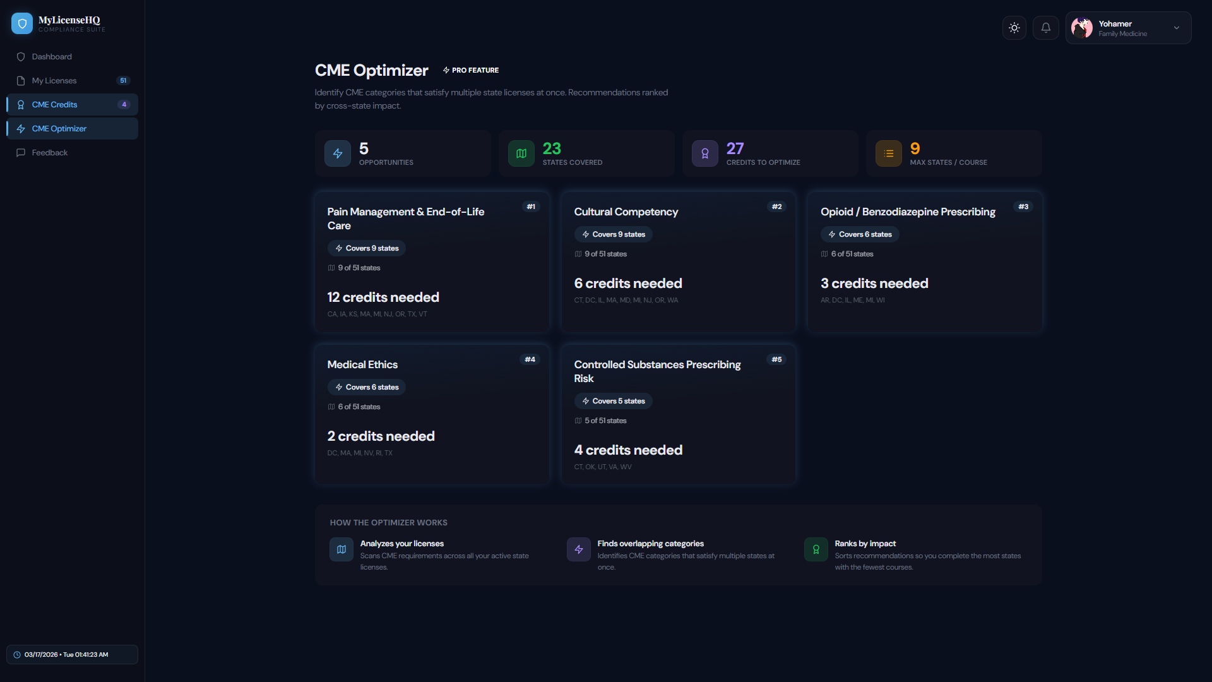Toggle light mode with the sun icon
1212x682 pixels.
point(1014,28)
